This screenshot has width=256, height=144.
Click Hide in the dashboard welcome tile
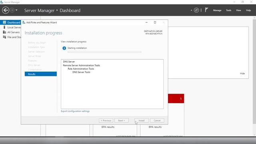pyautogui.click(x=242, y=74)
